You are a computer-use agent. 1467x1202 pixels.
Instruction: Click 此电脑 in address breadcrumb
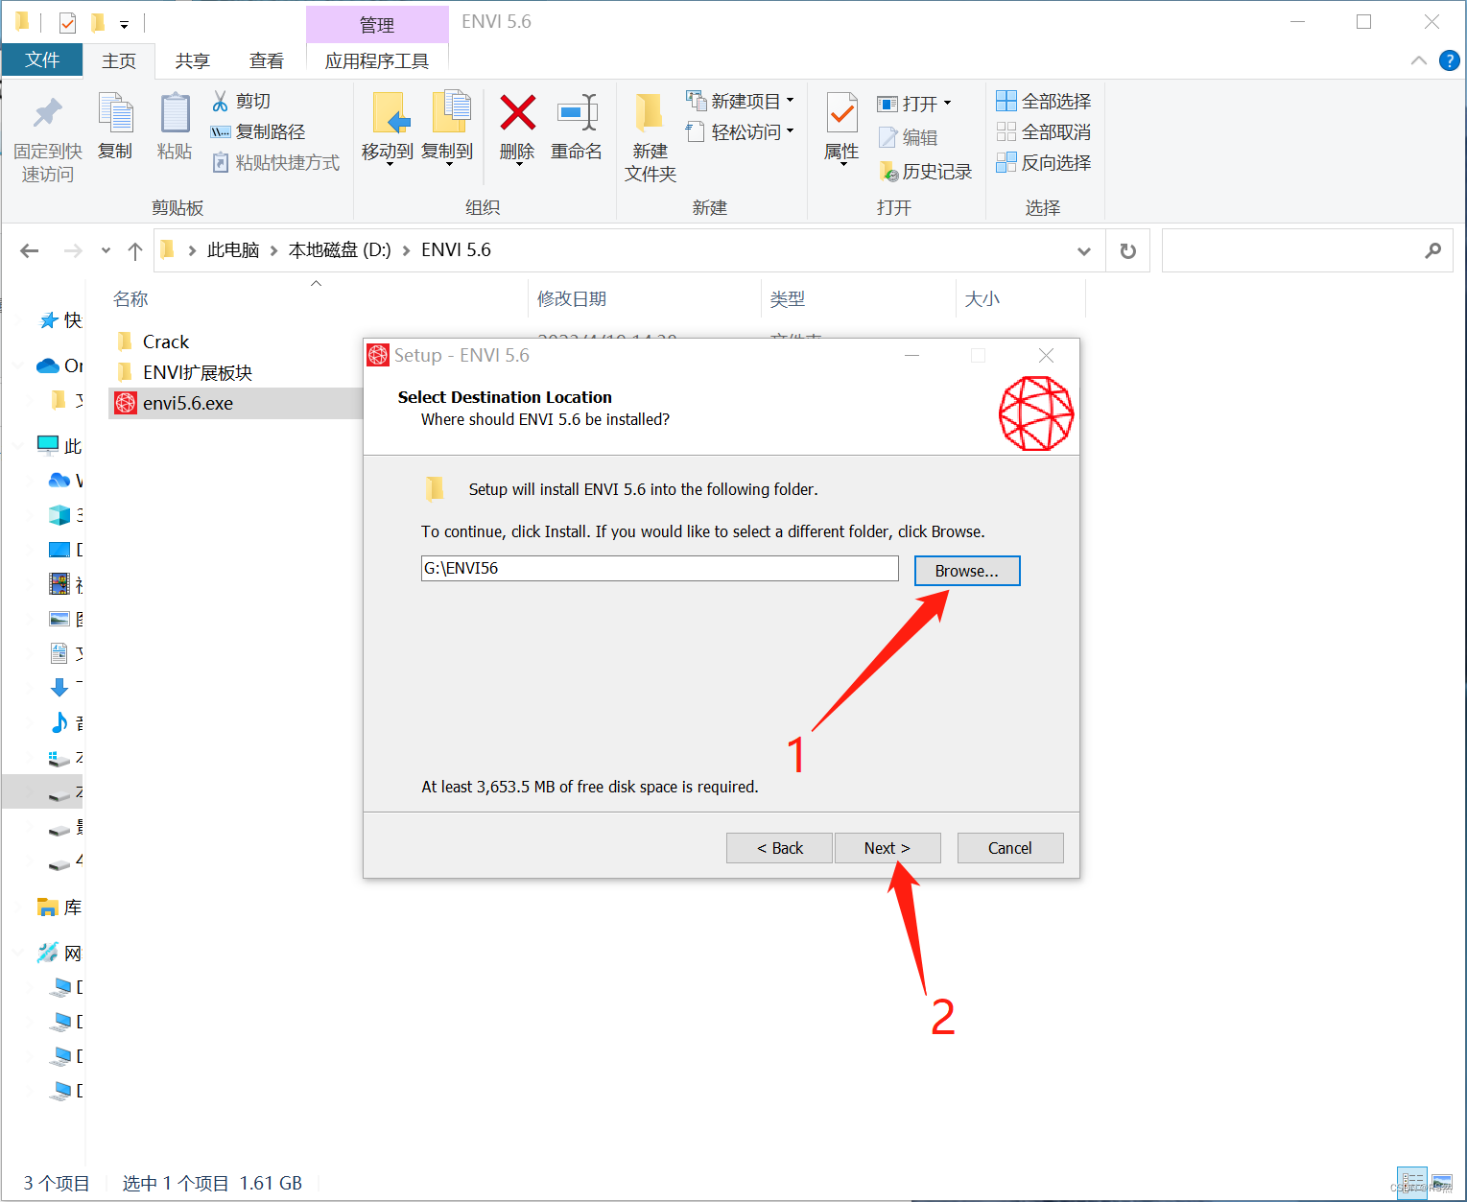[x=233, y=249]
